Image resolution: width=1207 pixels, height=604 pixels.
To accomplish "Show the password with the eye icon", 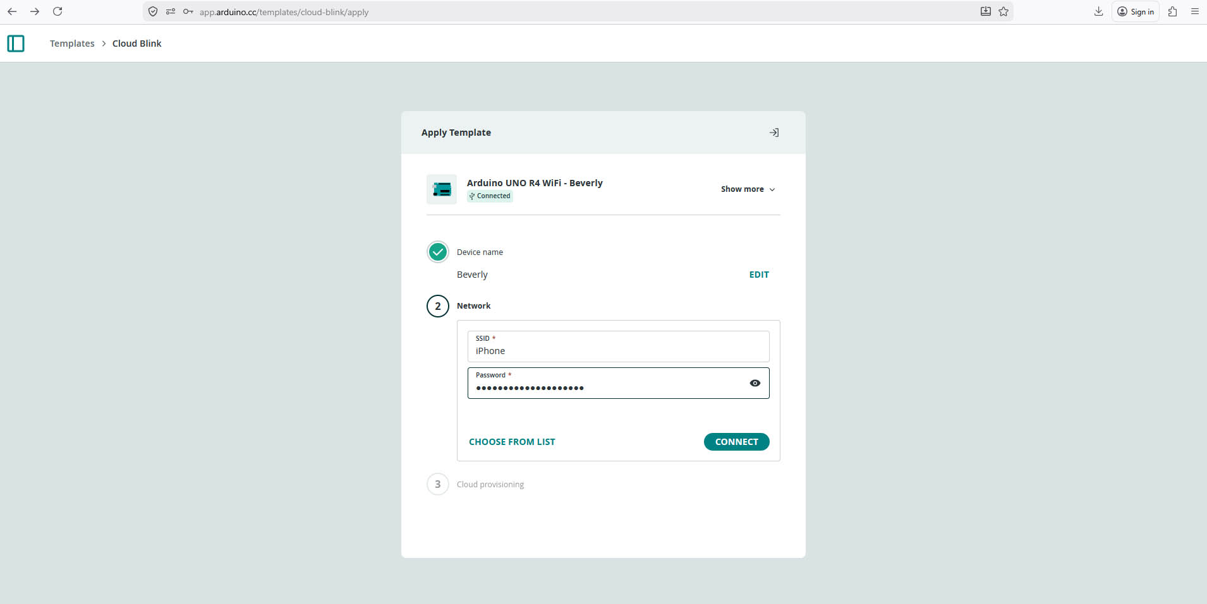I will 755,383.
